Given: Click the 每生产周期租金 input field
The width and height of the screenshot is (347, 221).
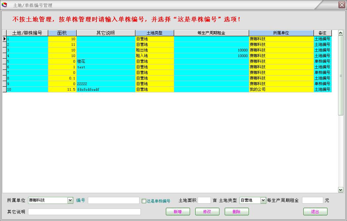Looking at the screenshot, I should coord(313,200).
